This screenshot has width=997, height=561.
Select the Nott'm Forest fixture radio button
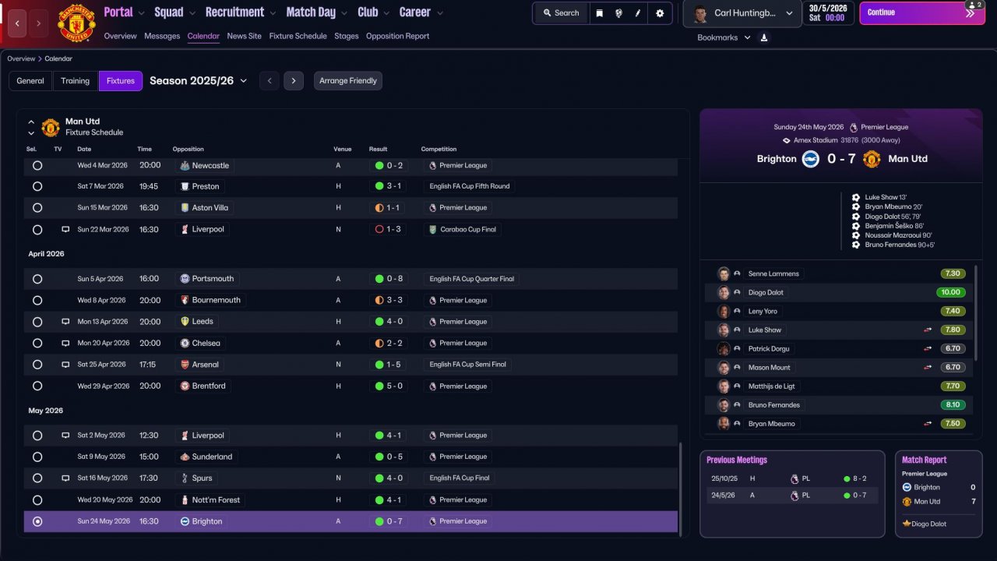click(x=37, y=500)
